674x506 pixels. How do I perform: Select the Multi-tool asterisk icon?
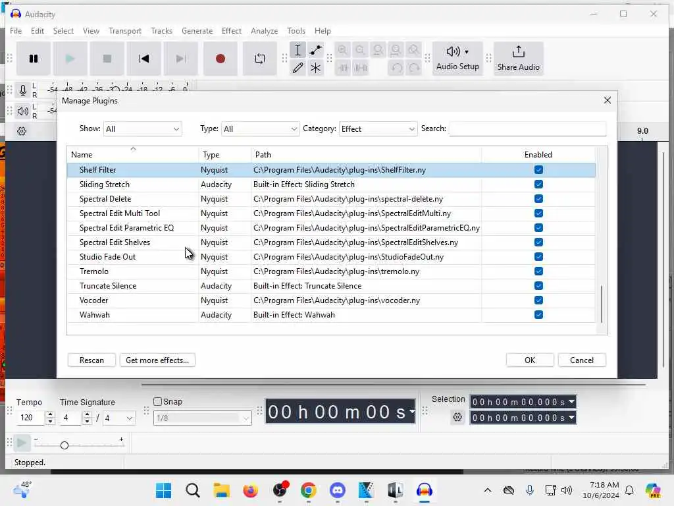315,68
